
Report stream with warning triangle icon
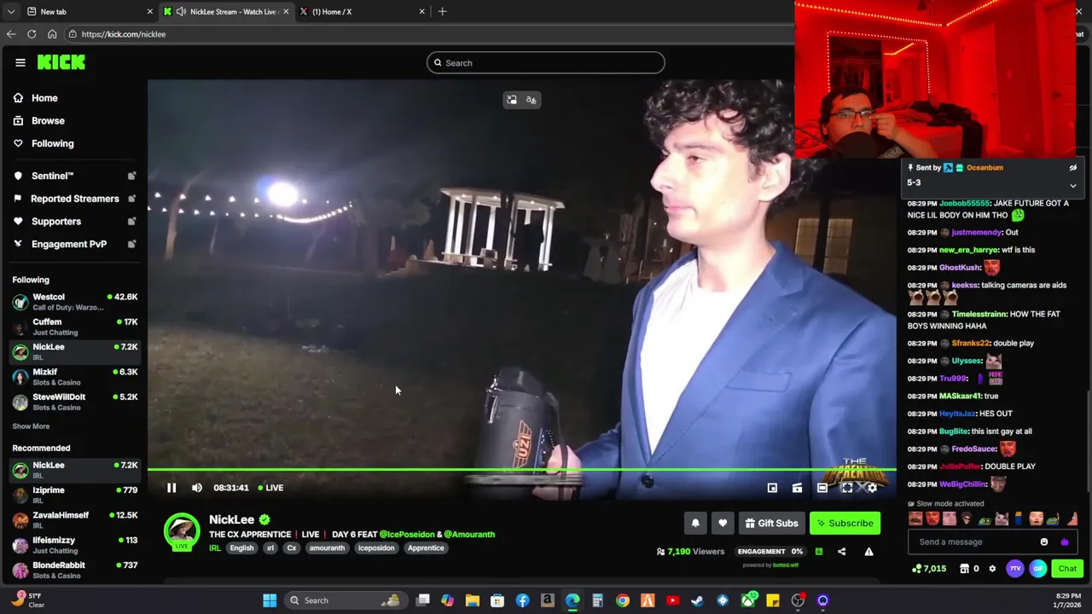868,552
